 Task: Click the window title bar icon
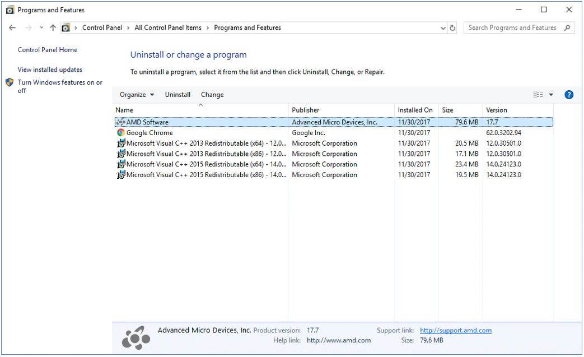coord(10,10)
